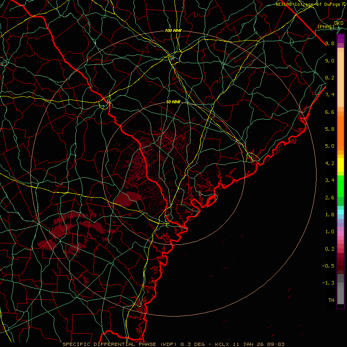Click the 0.2 legend scale value
This screenshot has height=347, width=347.
(x=330, y=249)
